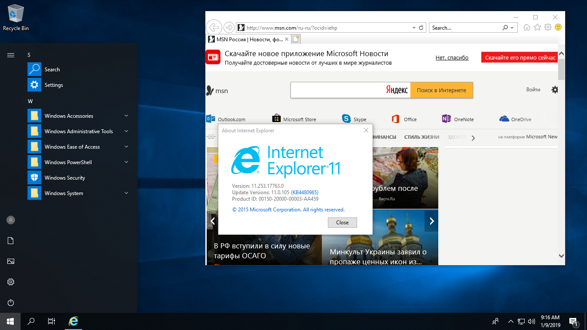
Task: Click the smiley feedback icon
Action: pos(558,27)
